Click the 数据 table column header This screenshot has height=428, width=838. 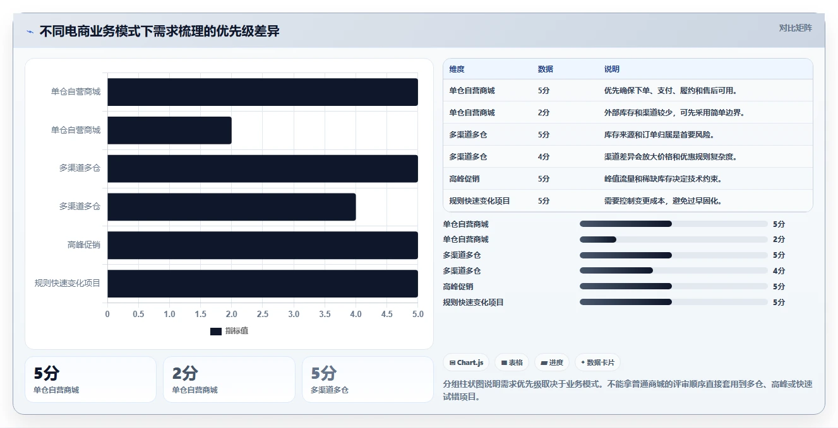[546, 69]
